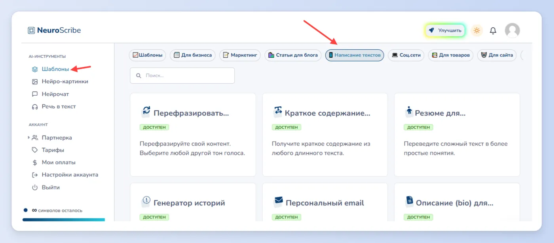Open Шаблоны in the sidebar
Image resolution: width=554 pixels, height=243 pixels.
pyautogui.click(x=55, y=69)
